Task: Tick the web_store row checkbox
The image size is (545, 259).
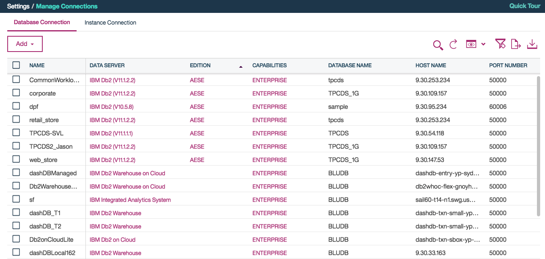Action: (x=16, y=159)
